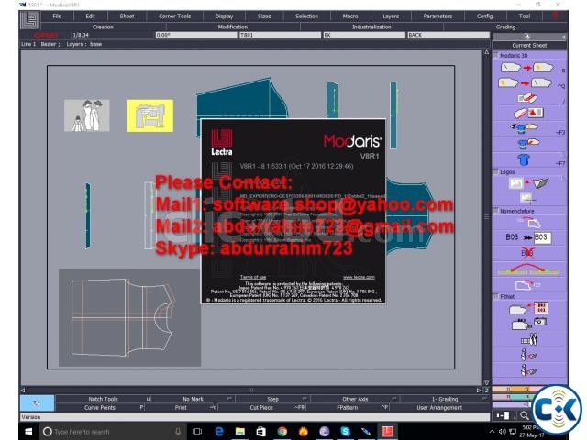Screen dimensions: 587x440
Task: Click the scroll-up arrow above the vertical scrollbar
Action: tap(487, 52)
